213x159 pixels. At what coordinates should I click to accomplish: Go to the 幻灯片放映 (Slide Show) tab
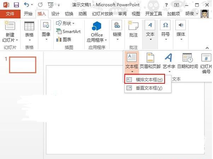click(102, 14)
